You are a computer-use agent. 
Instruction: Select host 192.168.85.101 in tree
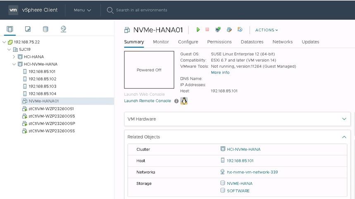point(42,71)
